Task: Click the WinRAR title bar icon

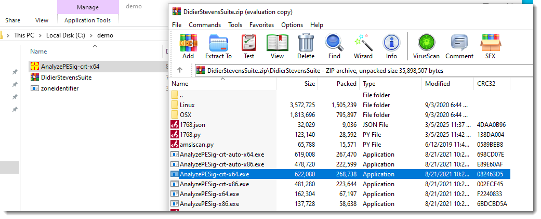Action: pos(176,12)
